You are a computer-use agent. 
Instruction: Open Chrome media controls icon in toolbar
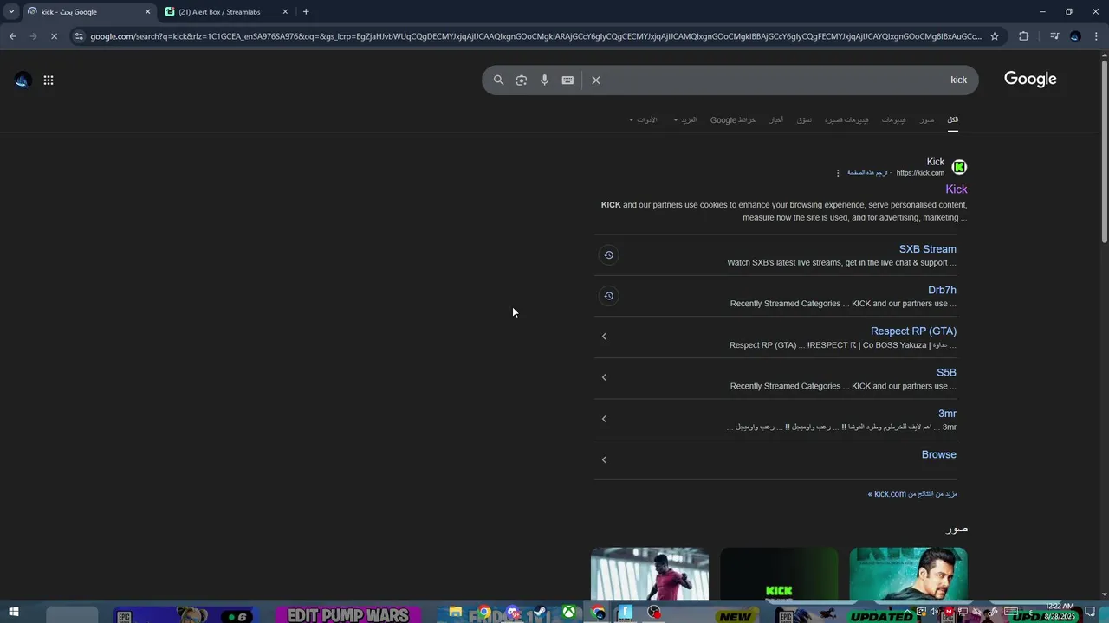pos(1054,36)
